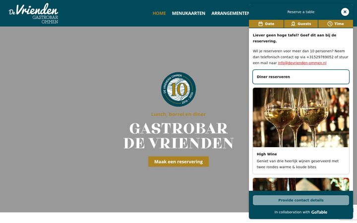Click the phone number +31529769052 text
This screenshot has height=223, width=357.
(320, 57)
